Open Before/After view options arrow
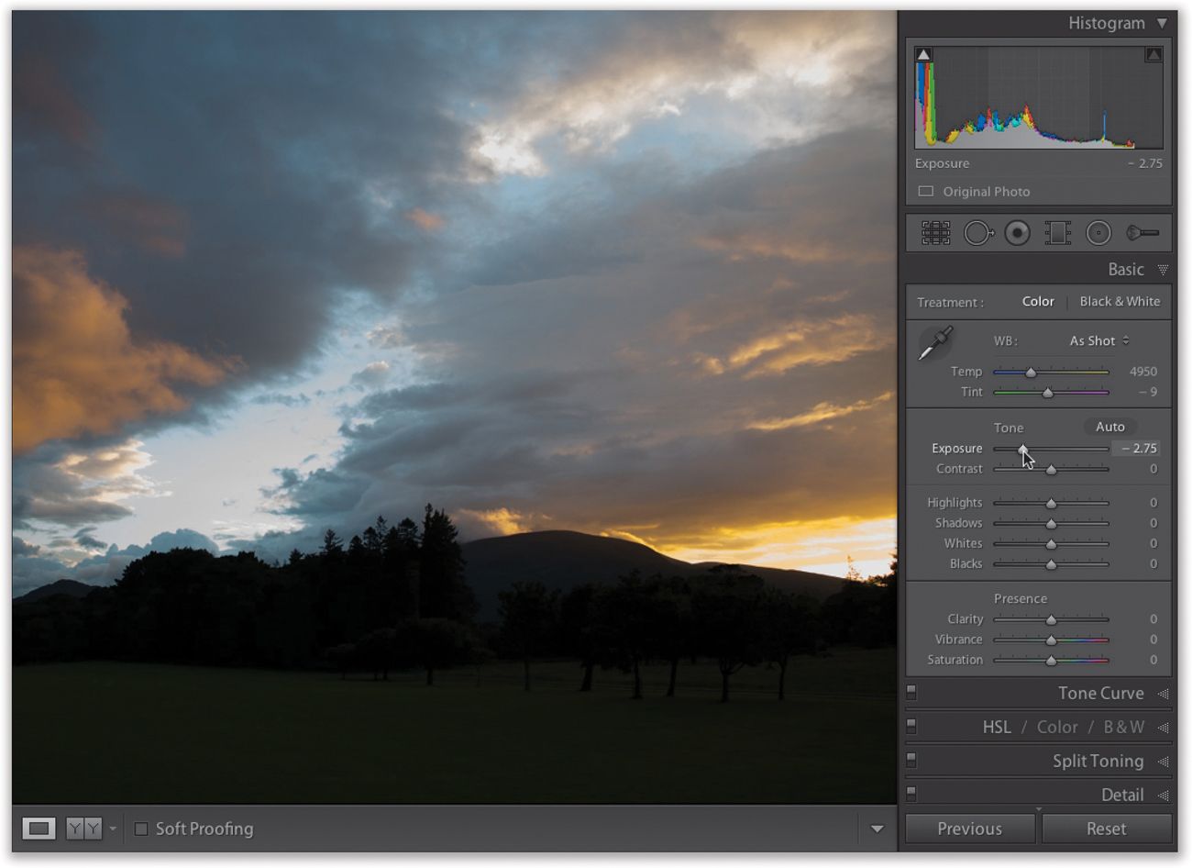The image size is (1192, 868). click(113, 829)
